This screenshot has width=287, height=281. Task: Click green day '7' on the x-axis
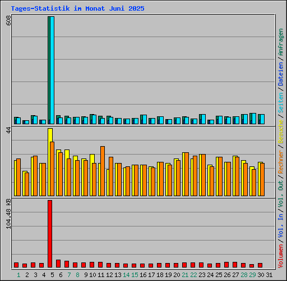pos(69,275)
